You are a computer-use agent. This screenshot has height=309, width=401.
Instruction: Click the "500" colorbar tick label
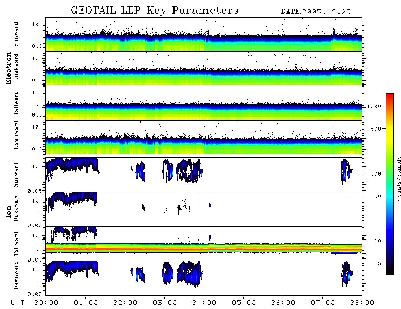point(376,129)
